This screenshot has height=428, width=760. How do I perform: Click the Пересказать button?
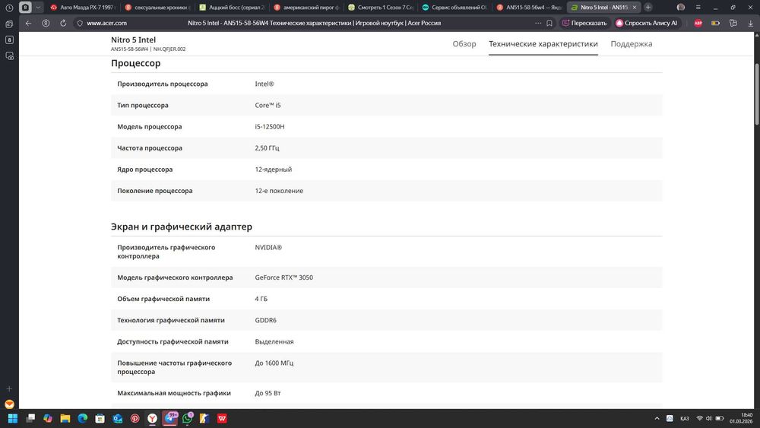pyautogui.click(x=584, y=23)
